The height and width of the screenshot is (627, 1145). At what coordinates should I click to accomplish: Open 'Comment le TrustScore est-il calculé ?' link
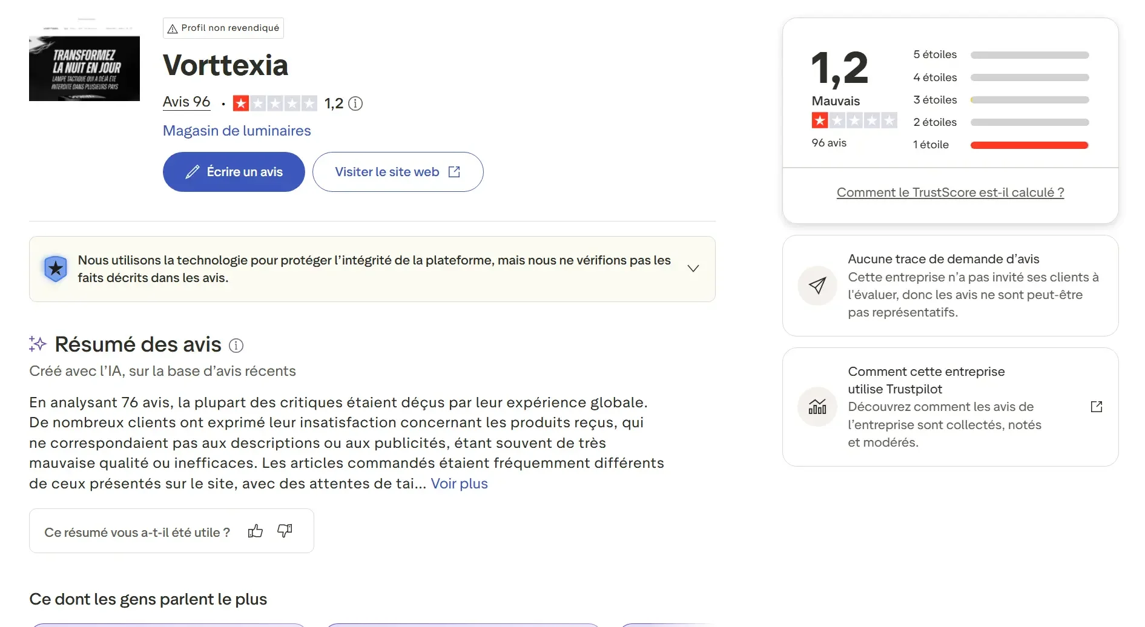950,192
